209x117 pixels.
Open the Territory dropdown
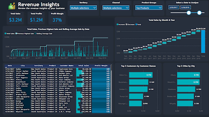point(83,8)
